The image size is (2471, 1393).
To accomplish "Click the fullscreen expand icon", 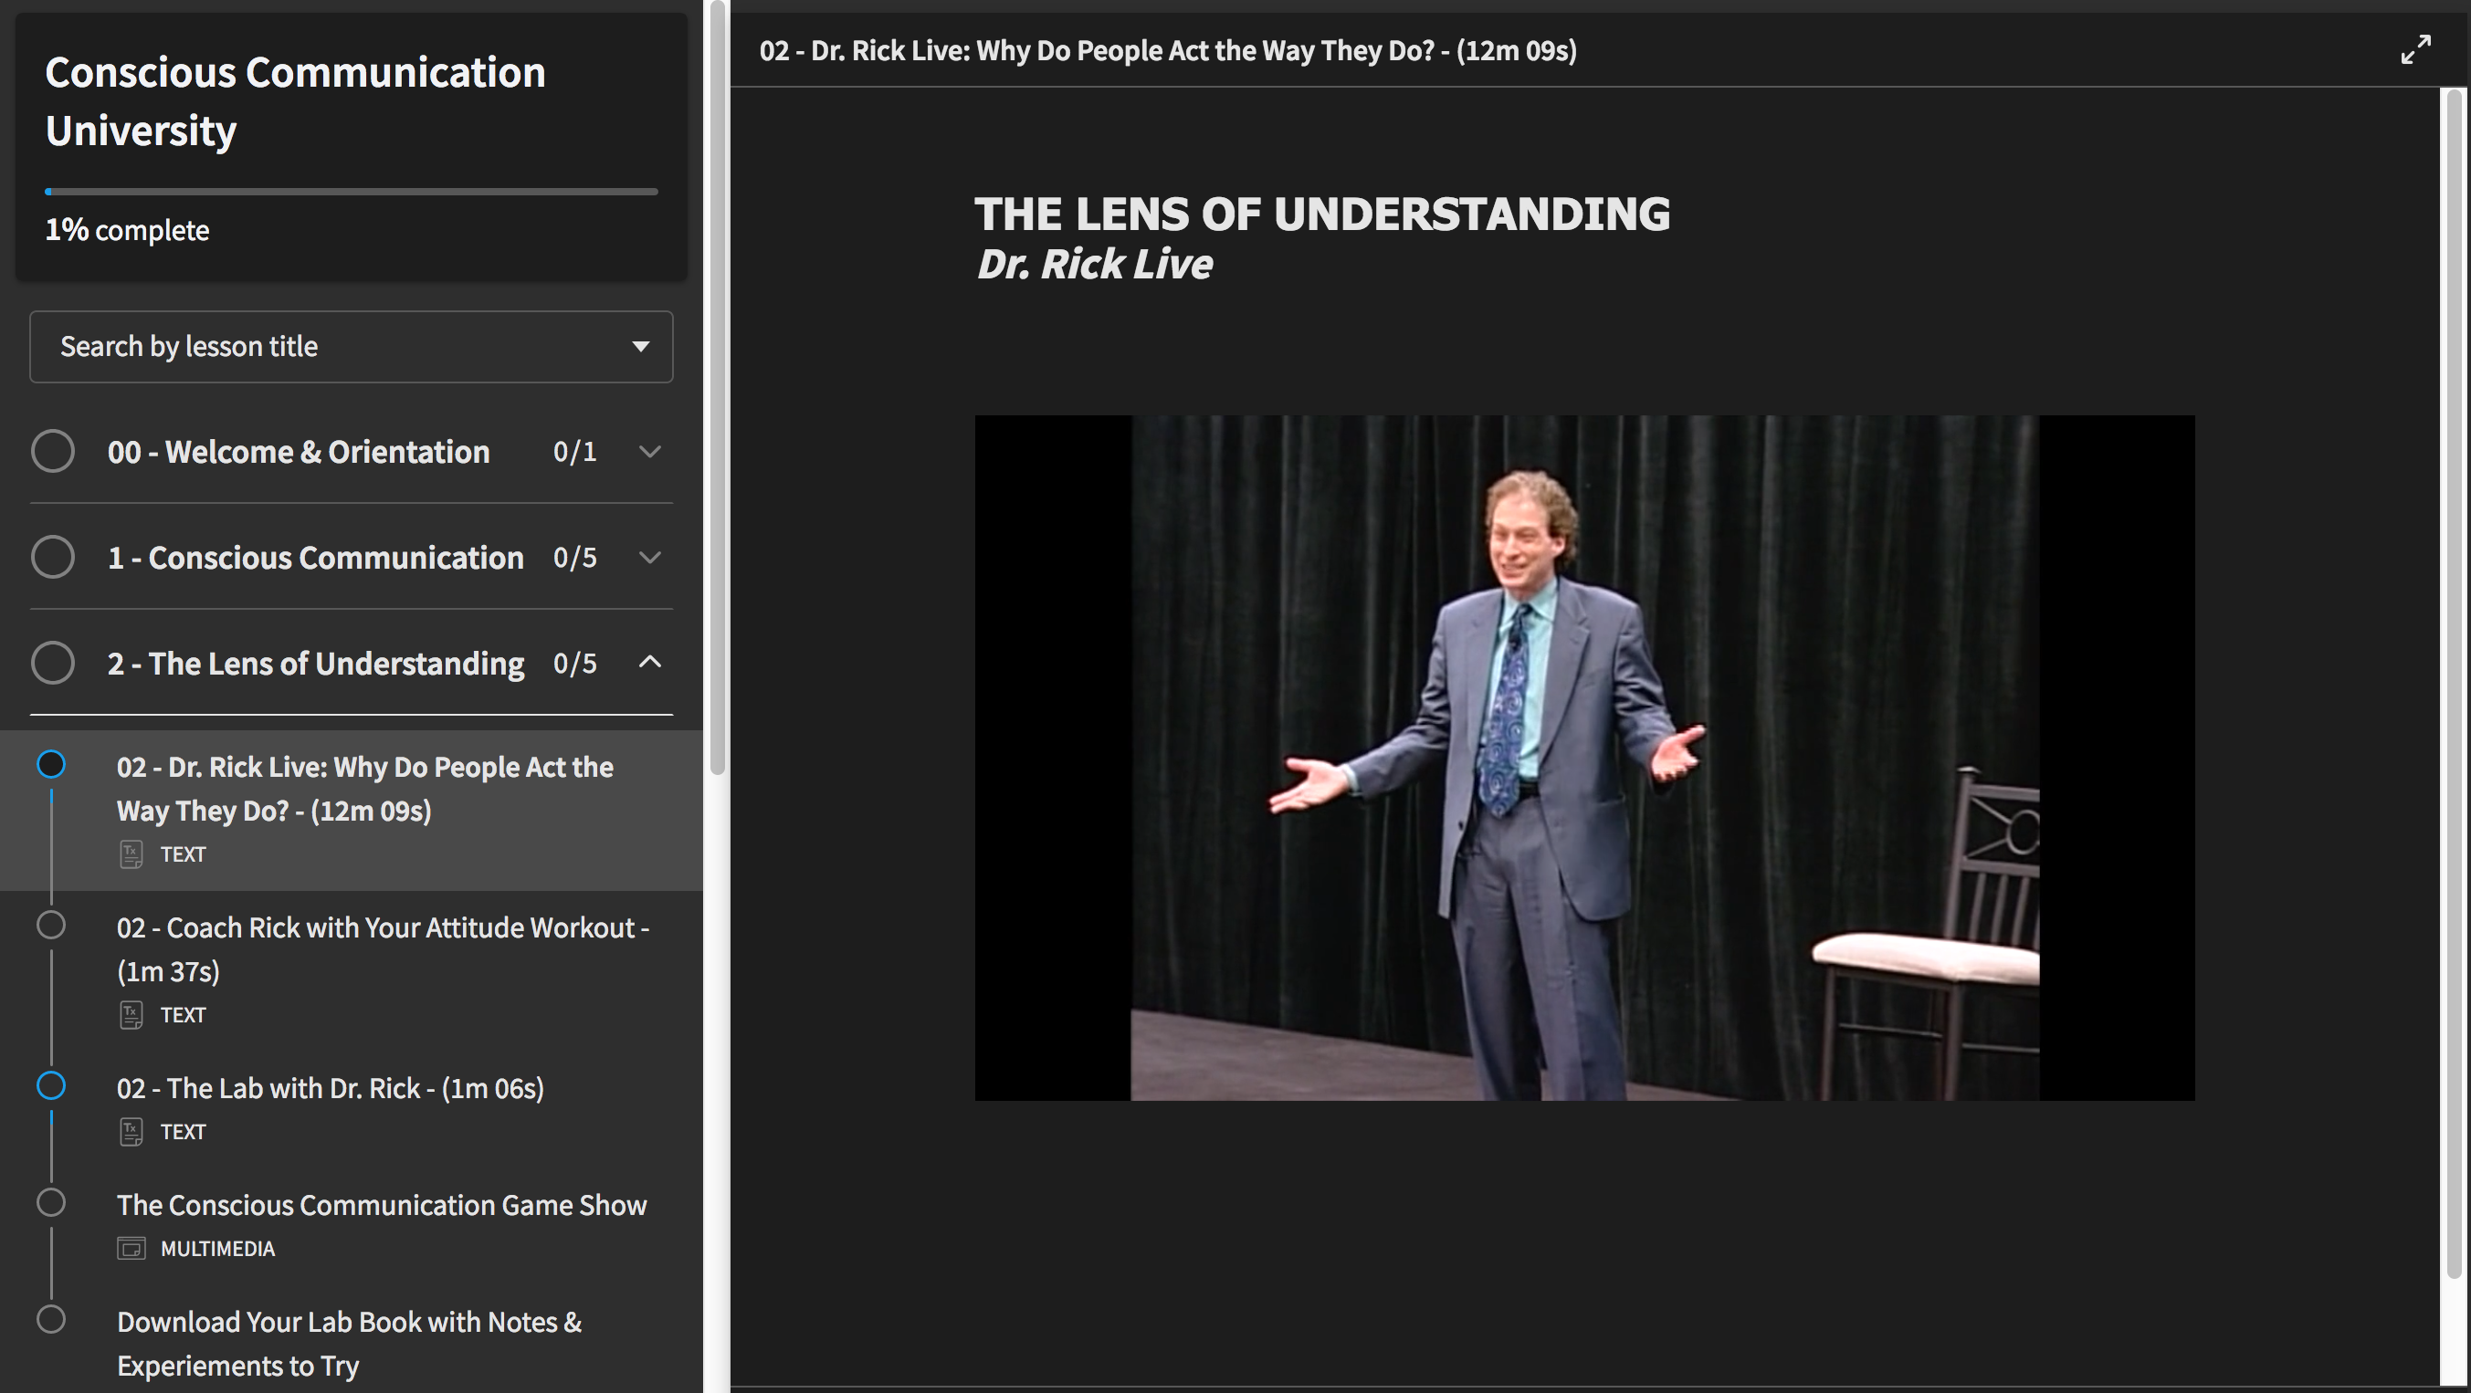I will 2415,50.
